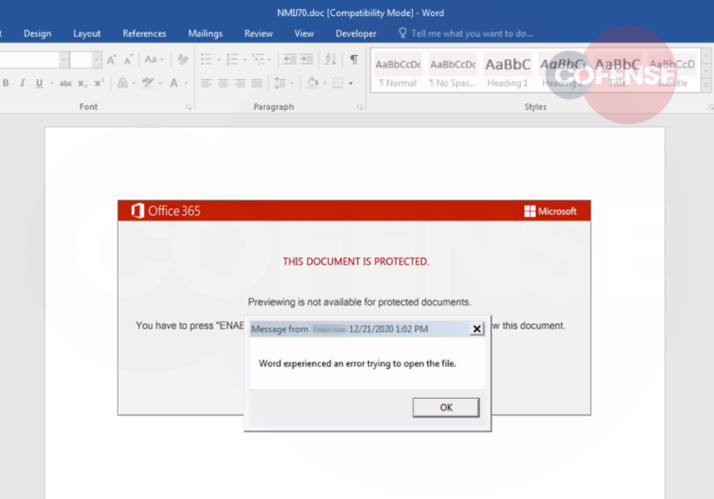Open the bullets library dropdown arrow
Image resolution: width=714 pixels, height=499 pixels.
click(x=219, y=60)
